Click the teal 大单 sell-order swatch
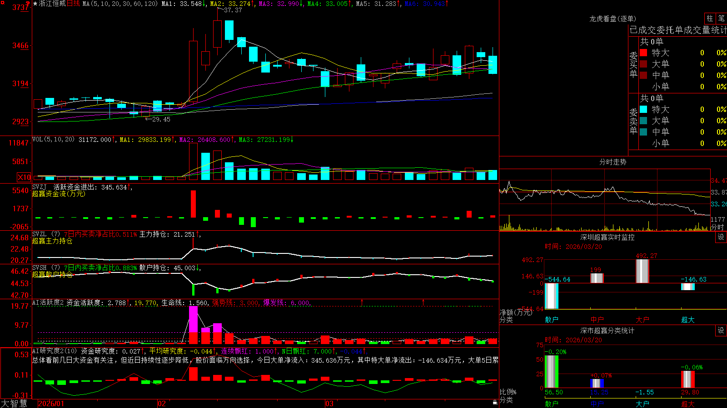Image resolution: width=727 pixels, height=408 pixels. point(643,121)
